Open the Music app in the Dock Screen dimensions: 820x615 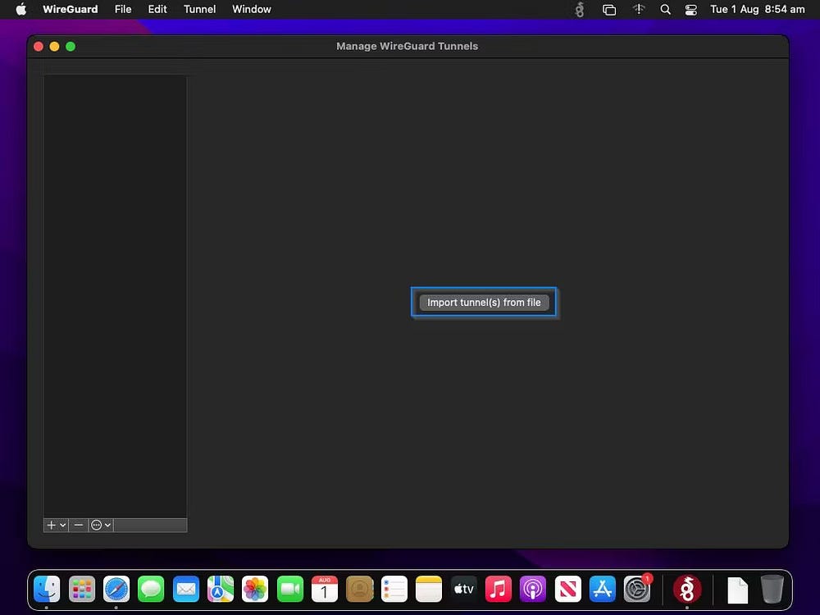(498, 589)
